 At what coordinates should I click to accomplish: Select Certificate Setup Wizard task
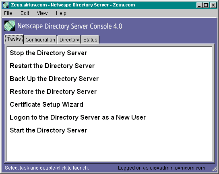(x=47, y=105)
